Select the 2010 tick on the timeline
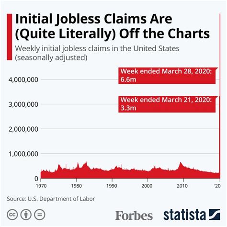The image size is (227, 227). [182, 186]
